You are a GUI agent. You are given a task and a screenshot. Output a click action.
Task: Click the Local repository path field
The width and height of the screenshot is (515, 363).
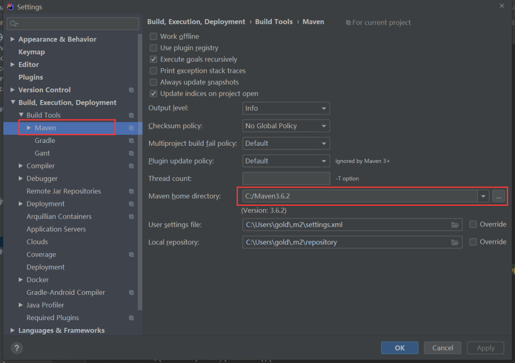[352, 242]
